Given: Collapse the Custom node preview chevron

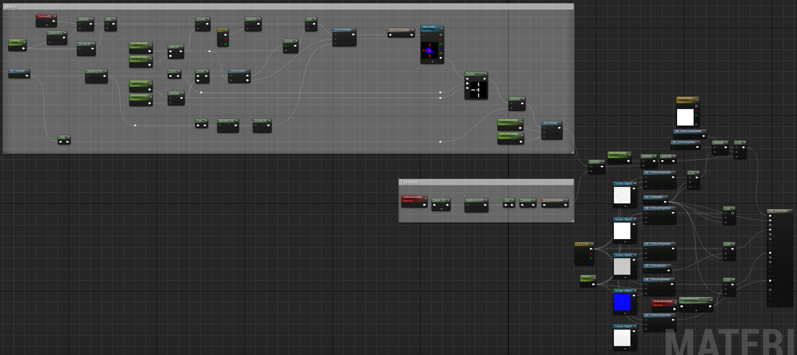Looking at the screenshot, I should (485, 74).
